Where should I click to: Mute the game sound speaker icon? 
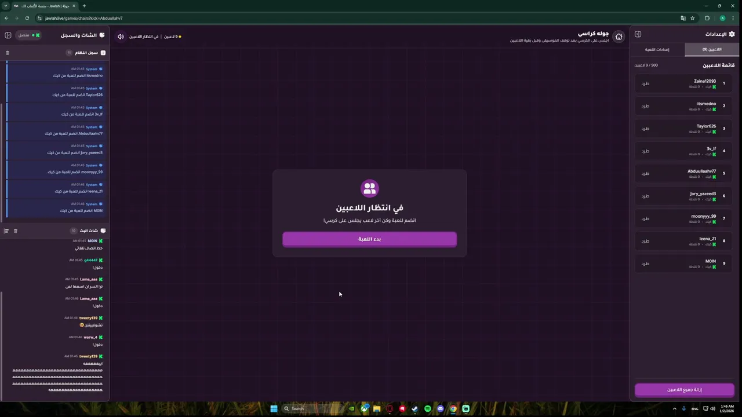pos(121,36)
